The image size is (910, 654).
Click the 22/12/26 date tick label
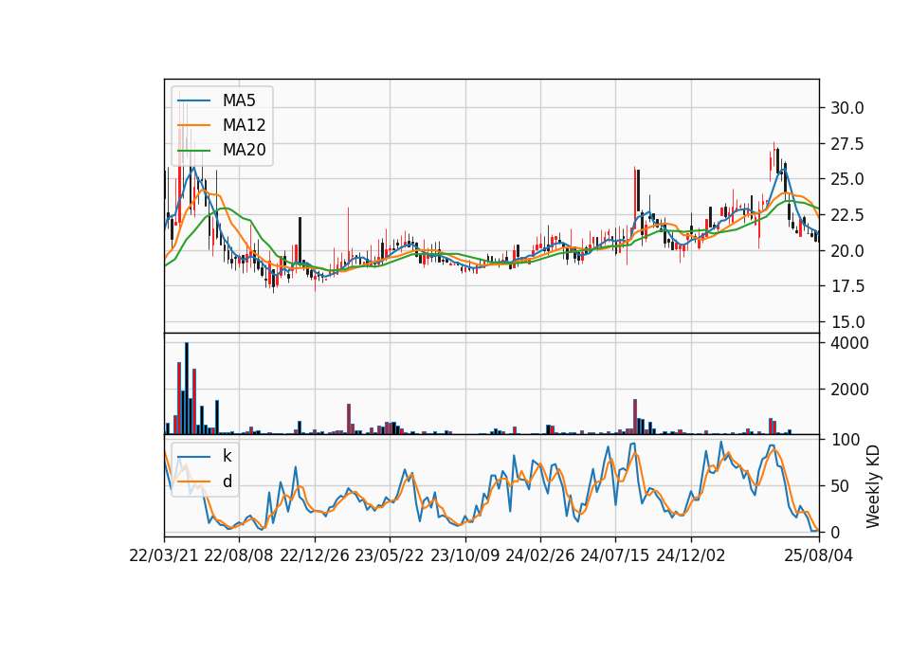point(315,556)
